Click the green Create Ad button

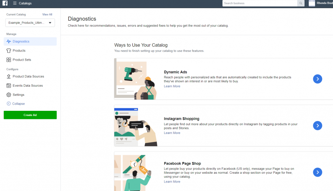(x=30, y=115)
